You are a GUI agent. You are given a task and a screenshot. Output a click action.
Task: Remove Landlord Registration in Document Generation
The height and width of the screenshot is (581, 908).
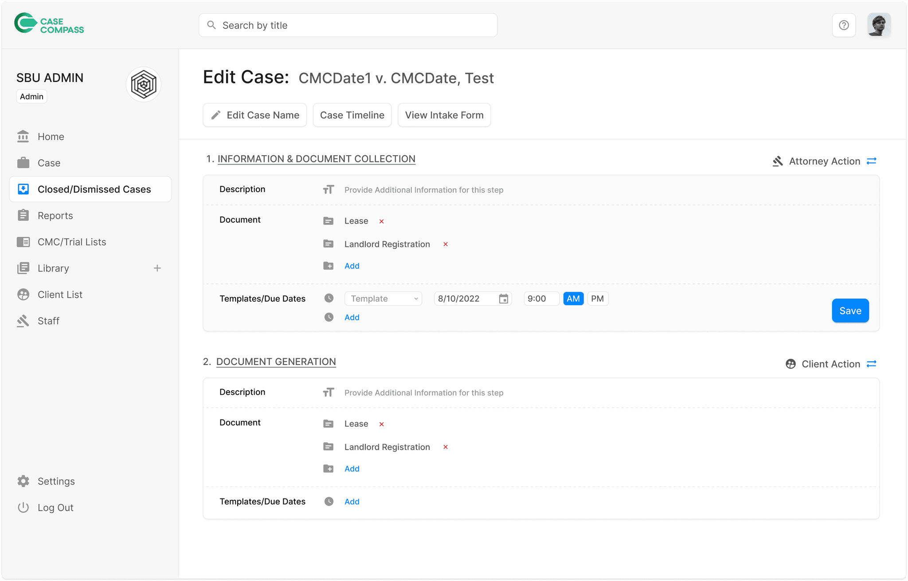(x=446, y=447)
